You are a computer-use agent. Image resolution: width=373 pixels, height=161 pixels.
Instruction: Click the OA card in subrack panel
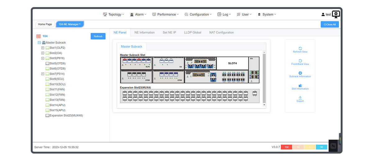click(168, 63)
